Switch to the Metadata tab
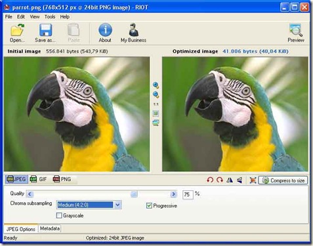 tap(50, 228)
